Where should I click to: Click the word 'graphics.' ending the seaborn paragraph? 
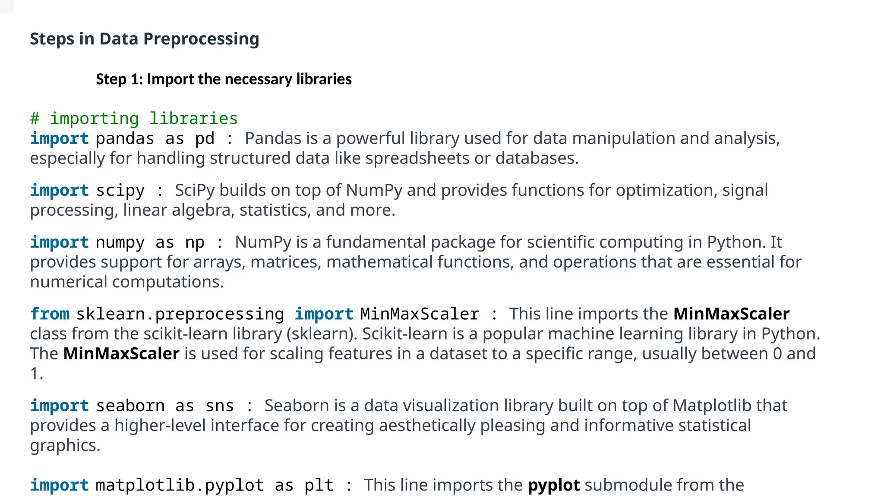click(x=65, y=445)
